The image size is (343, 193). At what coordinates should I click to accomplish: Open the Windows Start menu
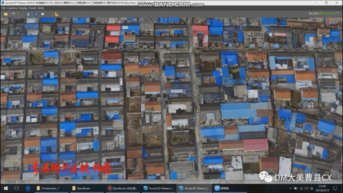6,188
